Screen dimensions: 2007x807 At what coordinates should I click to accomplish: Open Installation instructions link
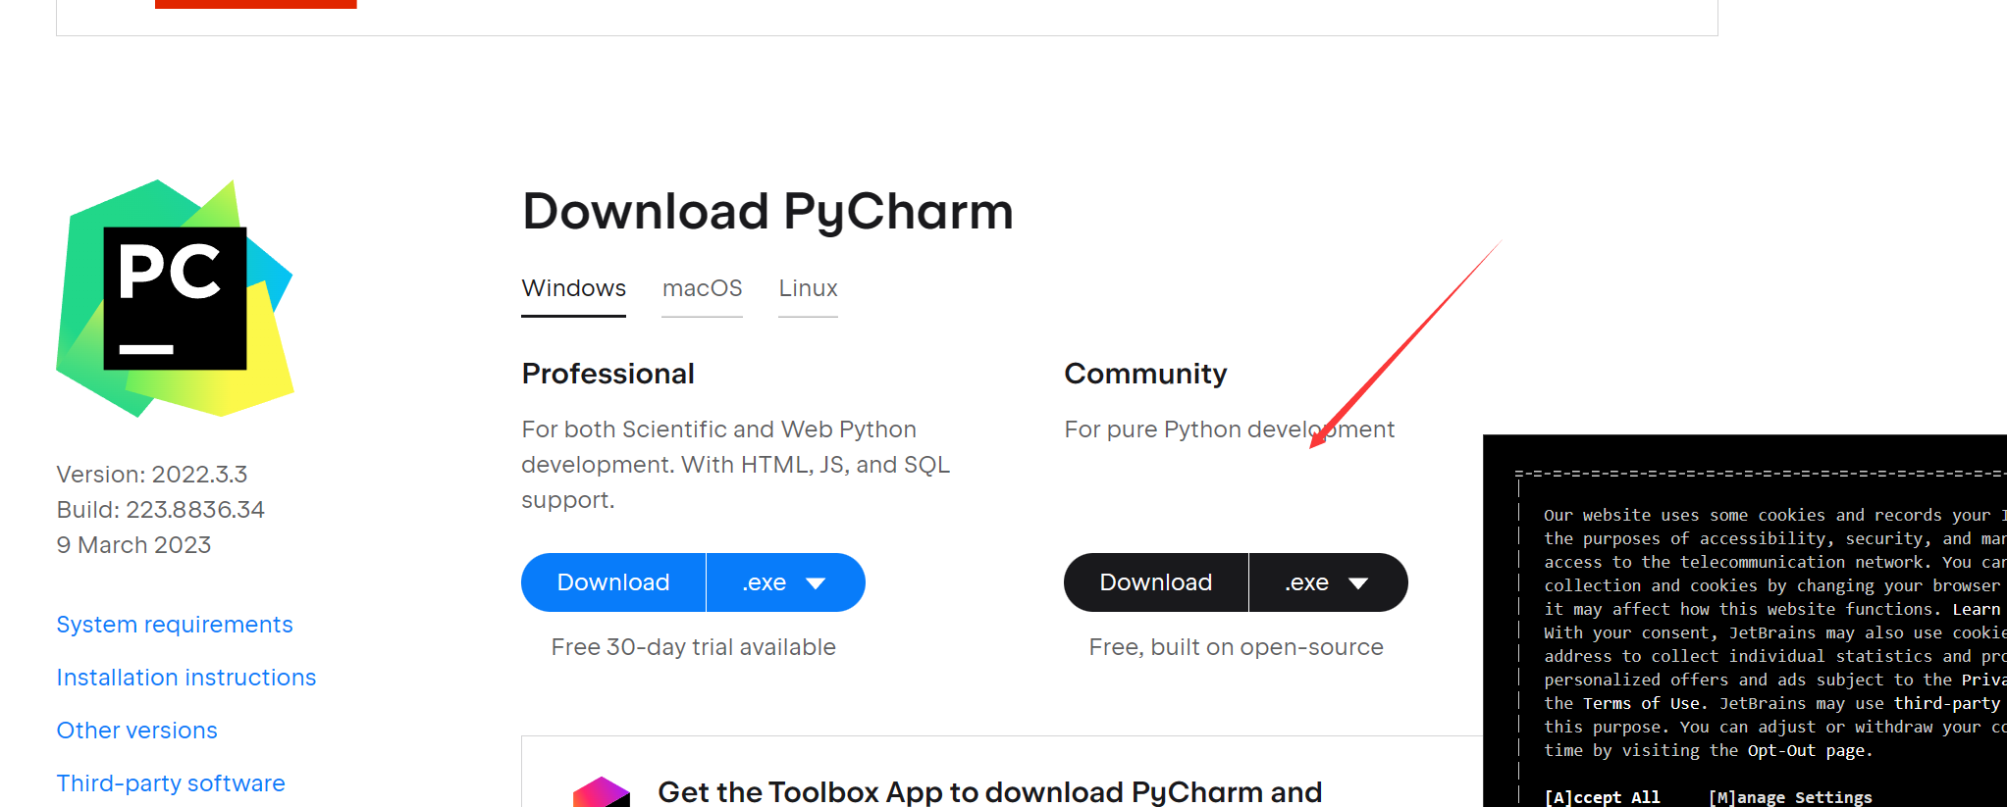186,678
